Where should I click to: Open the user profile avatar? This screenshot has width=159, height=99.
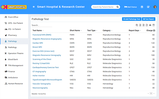(x=155, y=7)
